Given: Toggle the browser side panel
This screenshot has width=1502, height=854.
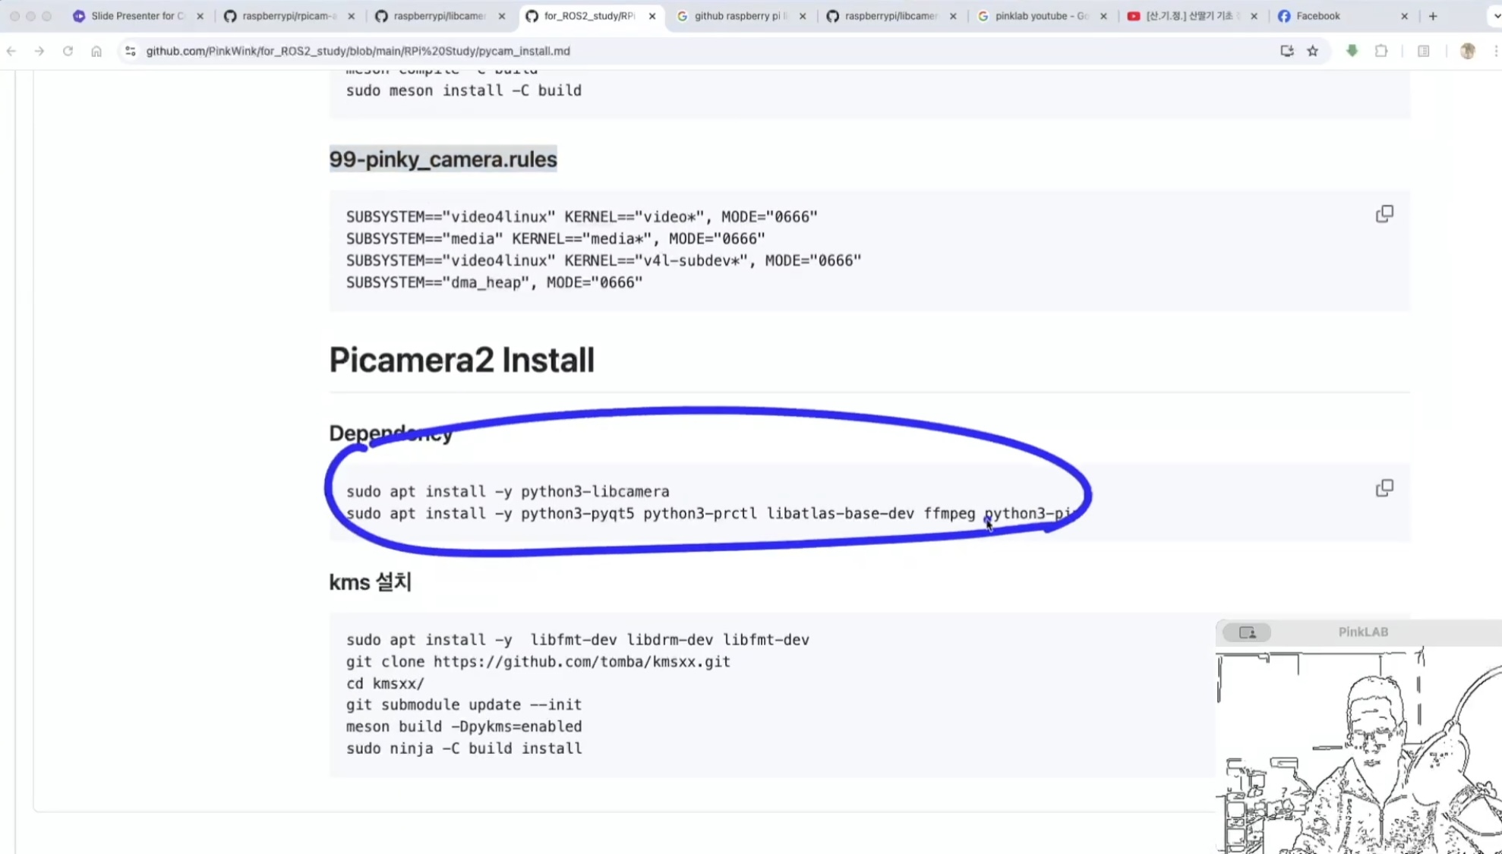Looking at the screenshot, I should point(1423,51).
